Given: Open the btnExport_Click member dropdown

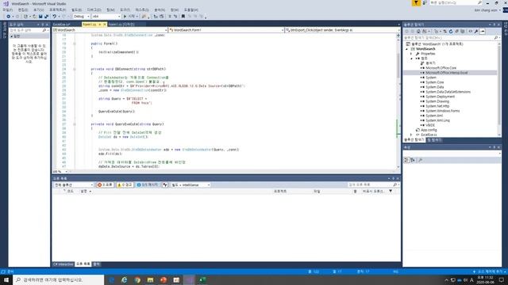Looking at the screenshot, I should pyautogui.click(x=342, y=30).
